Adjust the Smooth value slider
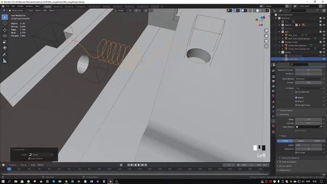Viewport: 327px width, 184px height. (x=309, y=83)
